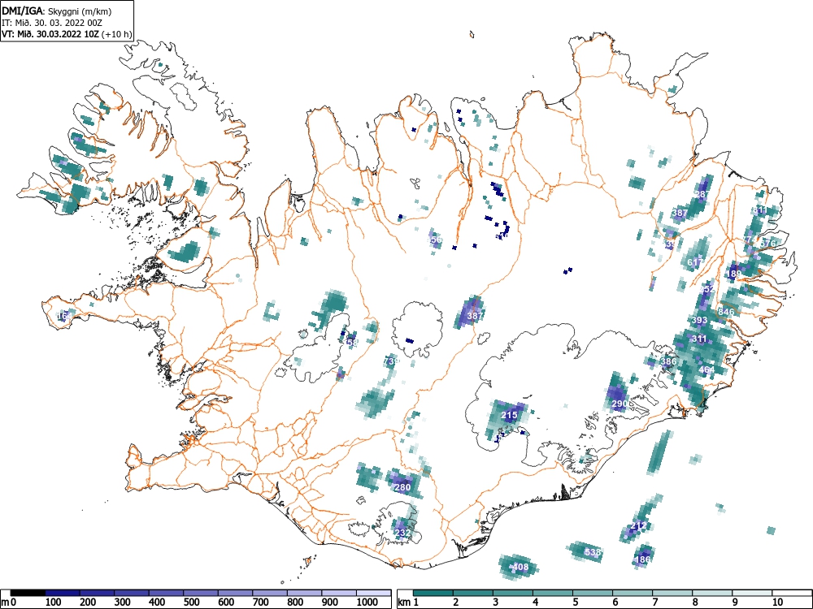Click the 215 value on western Vatnajökull
Image resolution: width=813 pixels, height=609 pixels.
point(509,415)
